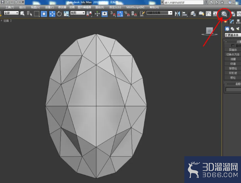Toggle the Percent Snap icon

(x=127, y=14)
